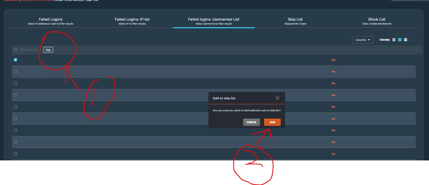This screenshot has width=429, height=185.
Task: Click the '1/24 selected' text
Action: [28, 50]
